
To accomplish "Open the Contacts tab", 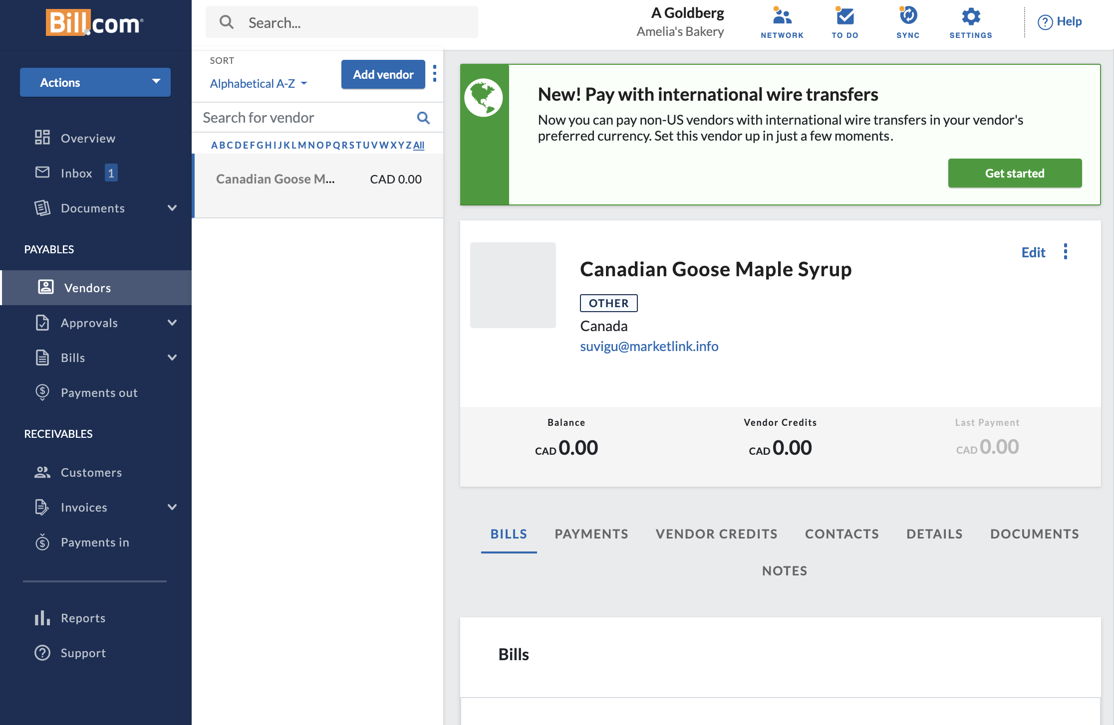I will click(842, 534).
